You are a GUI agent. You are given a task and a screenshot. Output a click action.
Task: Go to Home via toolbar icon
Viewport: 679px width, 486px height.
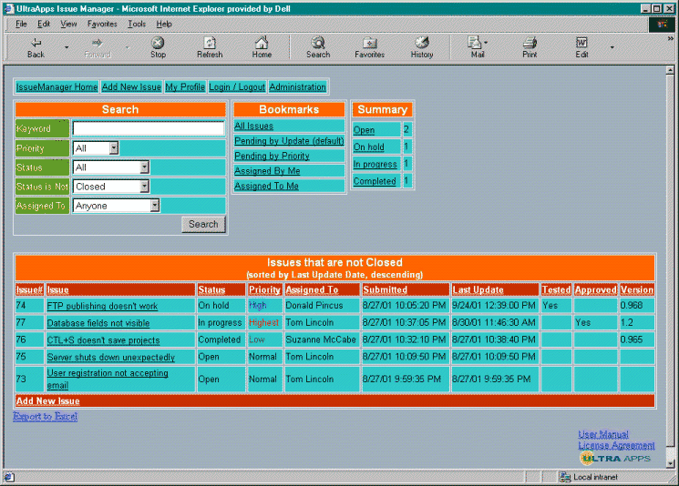pyautogui.click(x=262, y=47)
